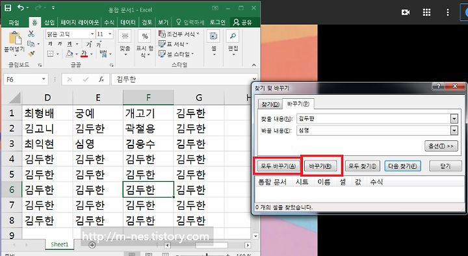Switch to the Review (검토) tab

147,22
